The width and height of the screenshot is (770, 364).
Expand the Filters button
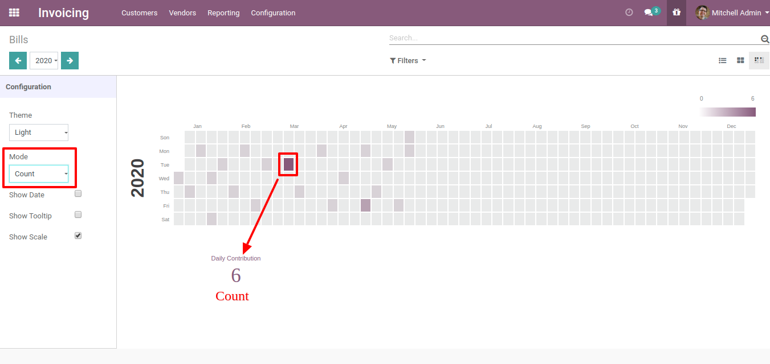click(408, 60)
